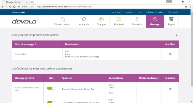Click Push: SM-G928F destination text
The height and width of the screenshot is (103, 193).
[82, 57]
